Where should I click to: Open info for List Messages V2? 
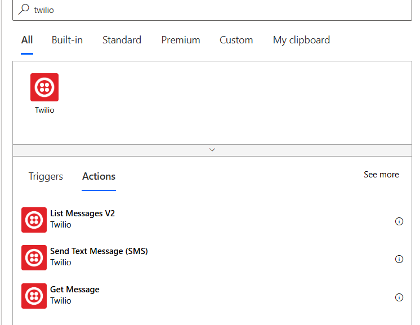pos(399,221)
